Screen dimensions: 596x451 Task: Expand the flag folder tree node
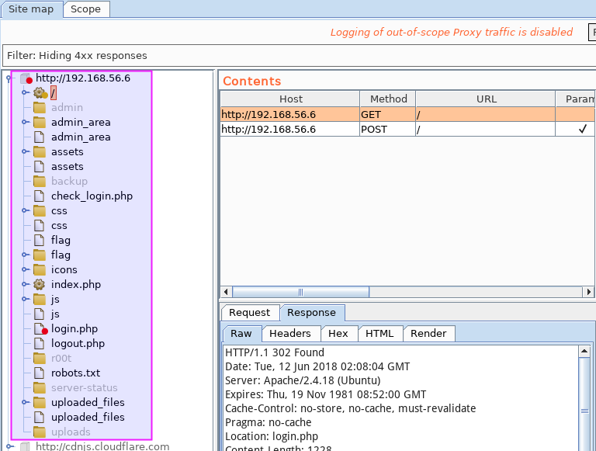(x=25, y=255)
